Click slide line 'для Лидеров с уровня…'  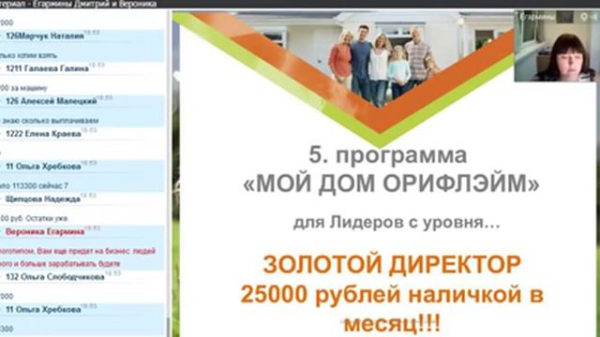(397, 223)
